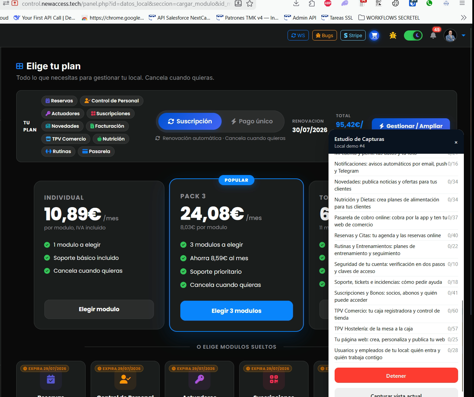Bookmark this page with the star icon
Viewport: 474px width, 397px height.
[x=250, y=4]
